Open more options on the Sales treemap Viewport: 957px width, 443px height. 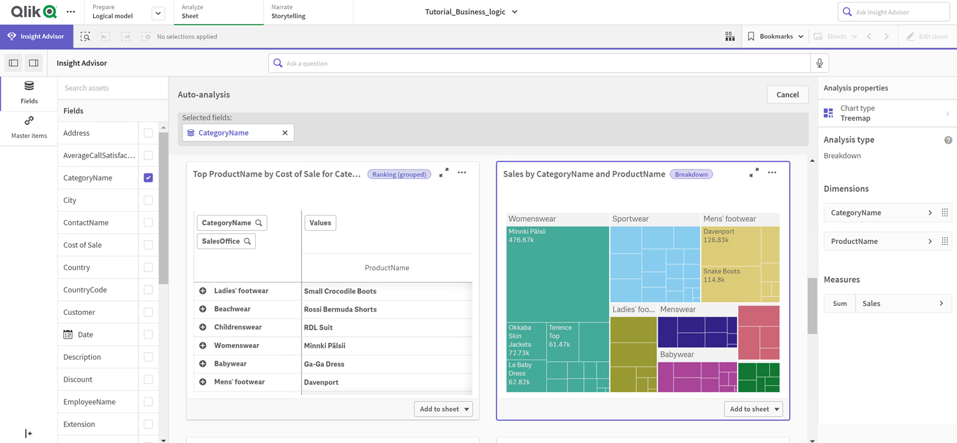[772, 173]
